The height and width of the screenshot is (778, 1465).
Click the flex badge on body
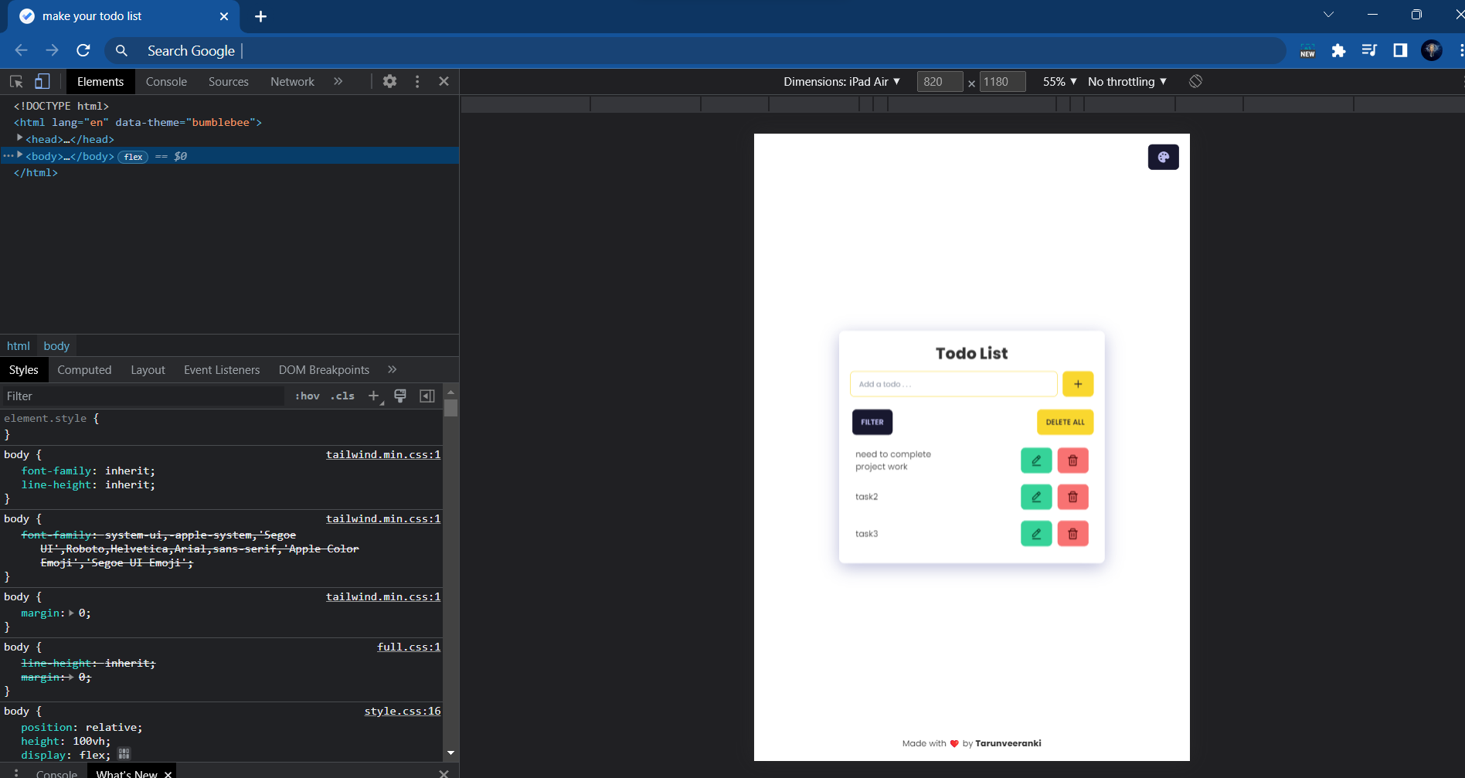pyautogui.click(x=133, y=157)
